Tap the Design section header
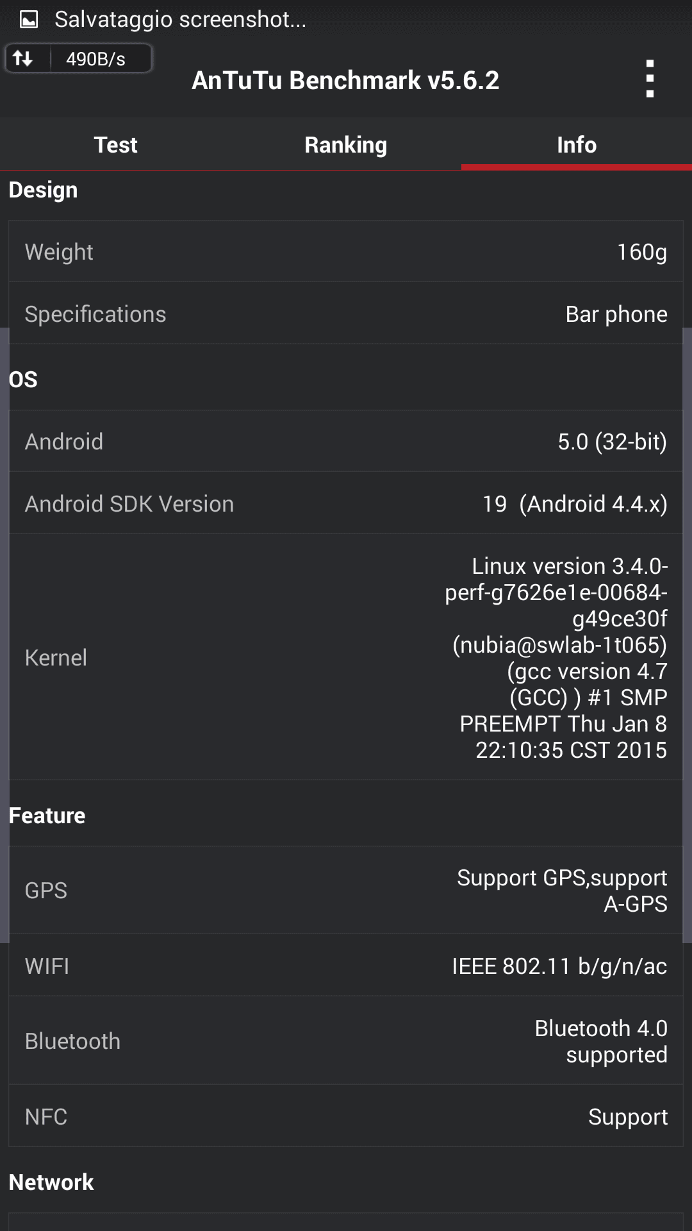This screenshot has width=692, height=1231. coord(44,190)
